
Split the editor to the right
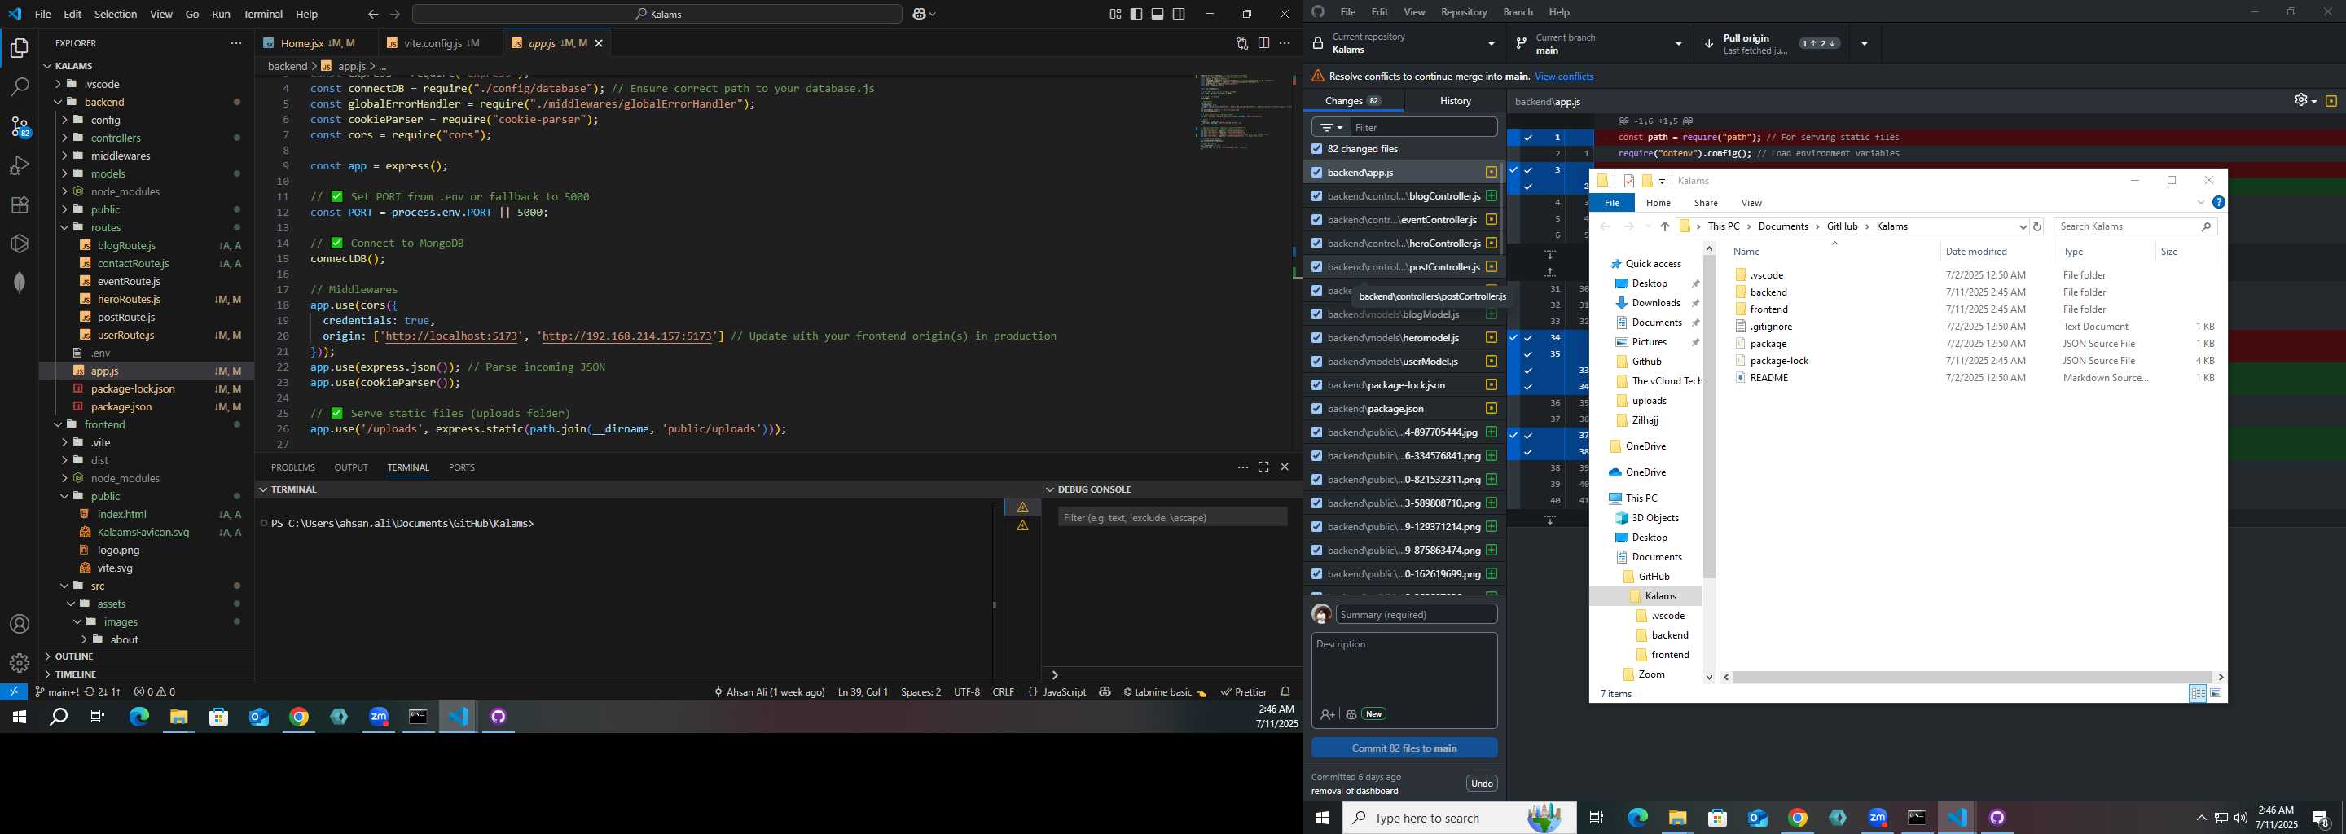pos(1264,43)
